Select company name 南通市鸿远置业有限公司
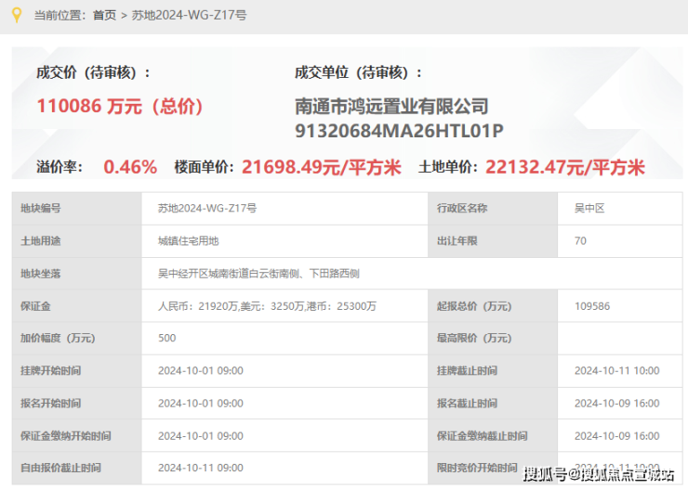 coord(391,107)
